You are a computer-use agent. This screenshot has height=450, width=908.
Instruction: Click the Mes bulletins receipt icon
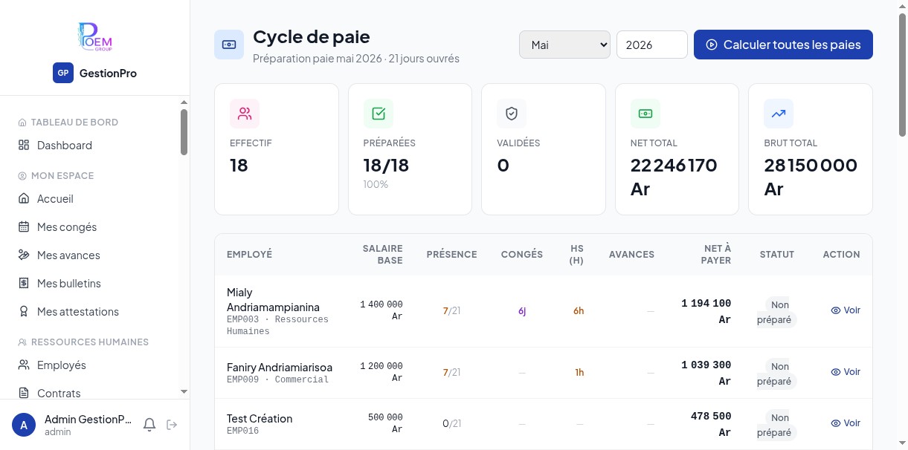[x=24, y=283]
